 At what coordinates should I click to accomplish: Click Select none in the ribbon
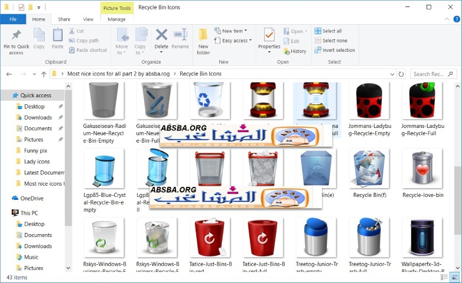click(x=331, y=41)
